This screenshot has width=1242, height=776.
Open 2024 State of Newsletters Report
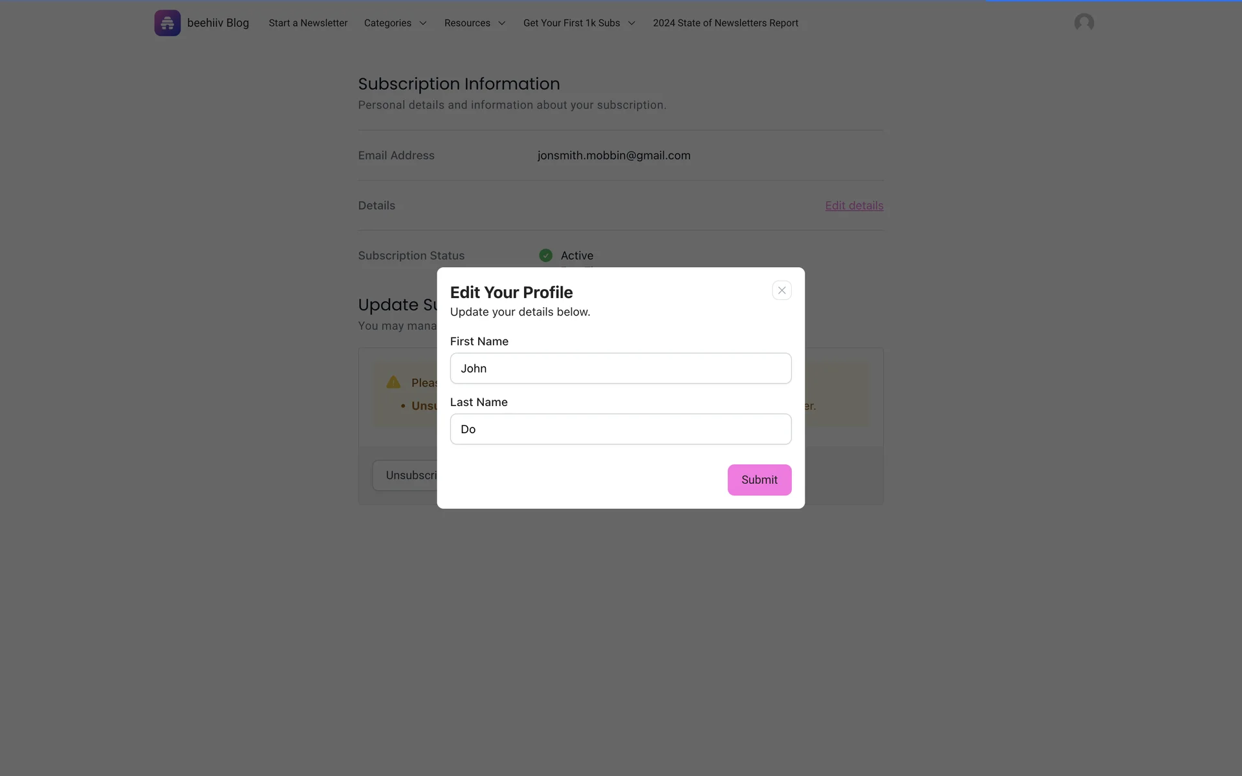pyautogui.click(x=725, y=23)
